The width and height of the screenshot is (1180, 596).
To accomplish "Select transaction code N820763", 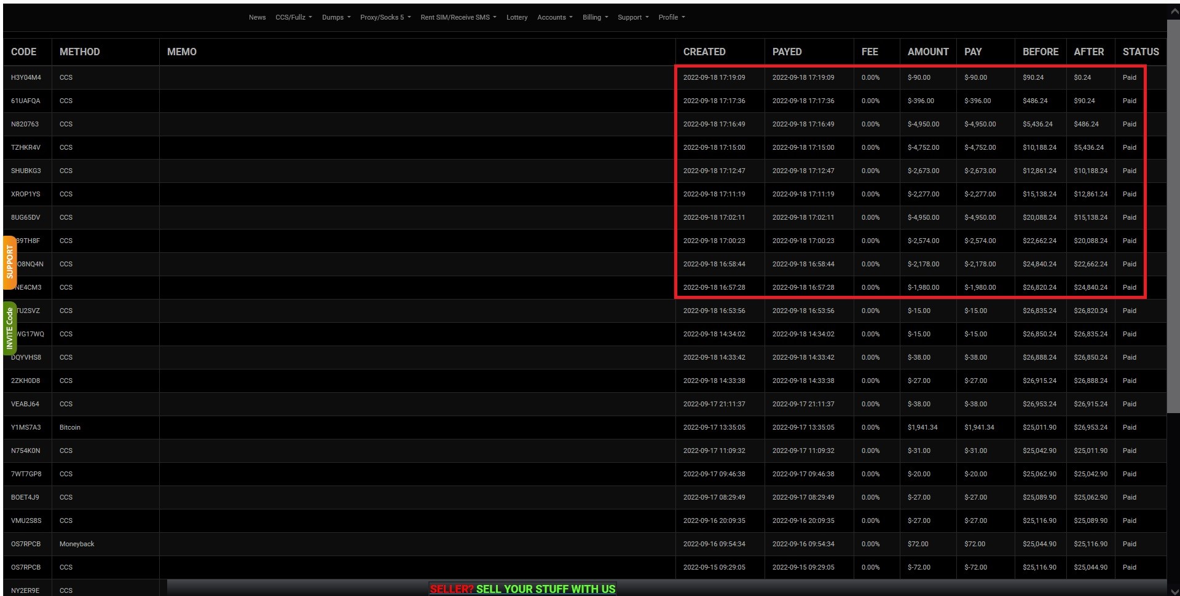I will (25, 124).
